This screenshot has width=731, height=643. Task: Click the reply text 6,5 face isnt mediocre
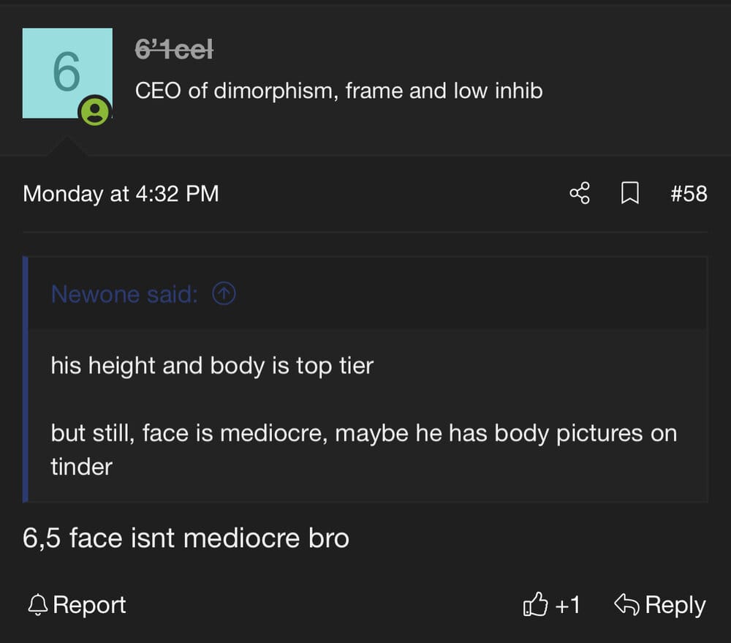pos(186,538)
